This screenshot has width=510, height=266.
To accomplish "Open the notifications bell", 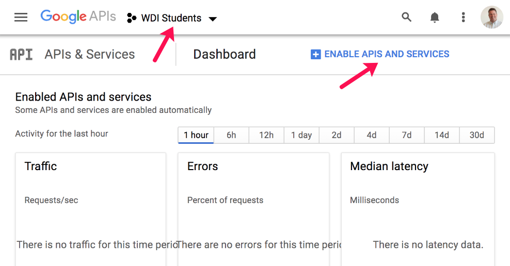I will click(x=435, y=18).
